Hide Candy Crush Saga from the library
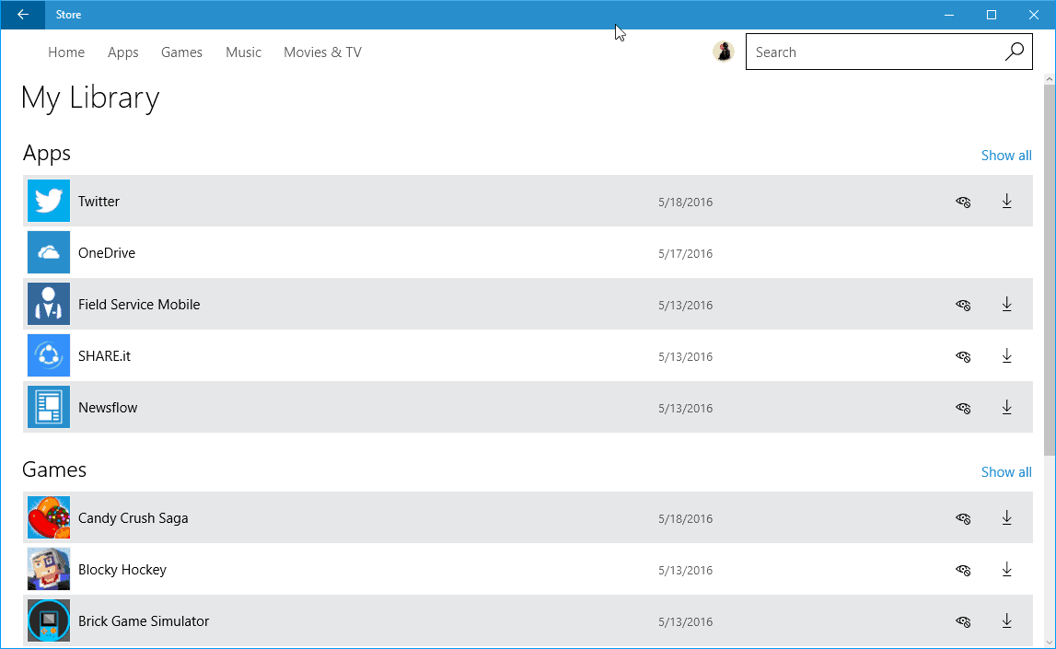Image resolution: width=1056 pixels, height=649 pixels. [963, 517]
